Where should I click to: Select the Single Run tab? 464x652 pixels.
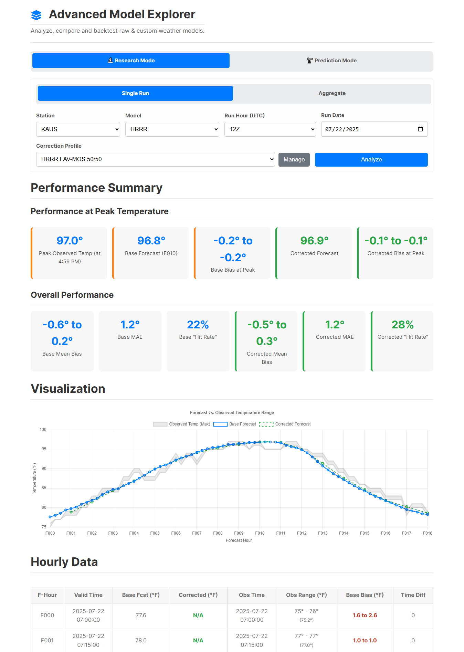point(135,93)
